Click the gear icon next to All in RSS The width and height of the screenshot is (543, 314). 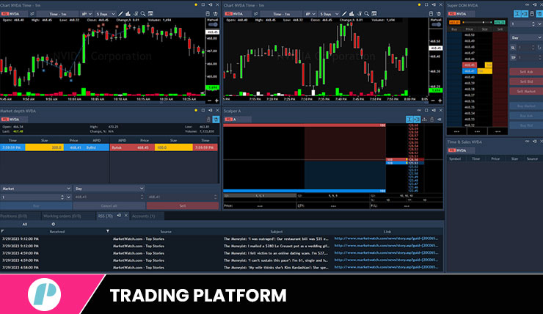point(54,224)
